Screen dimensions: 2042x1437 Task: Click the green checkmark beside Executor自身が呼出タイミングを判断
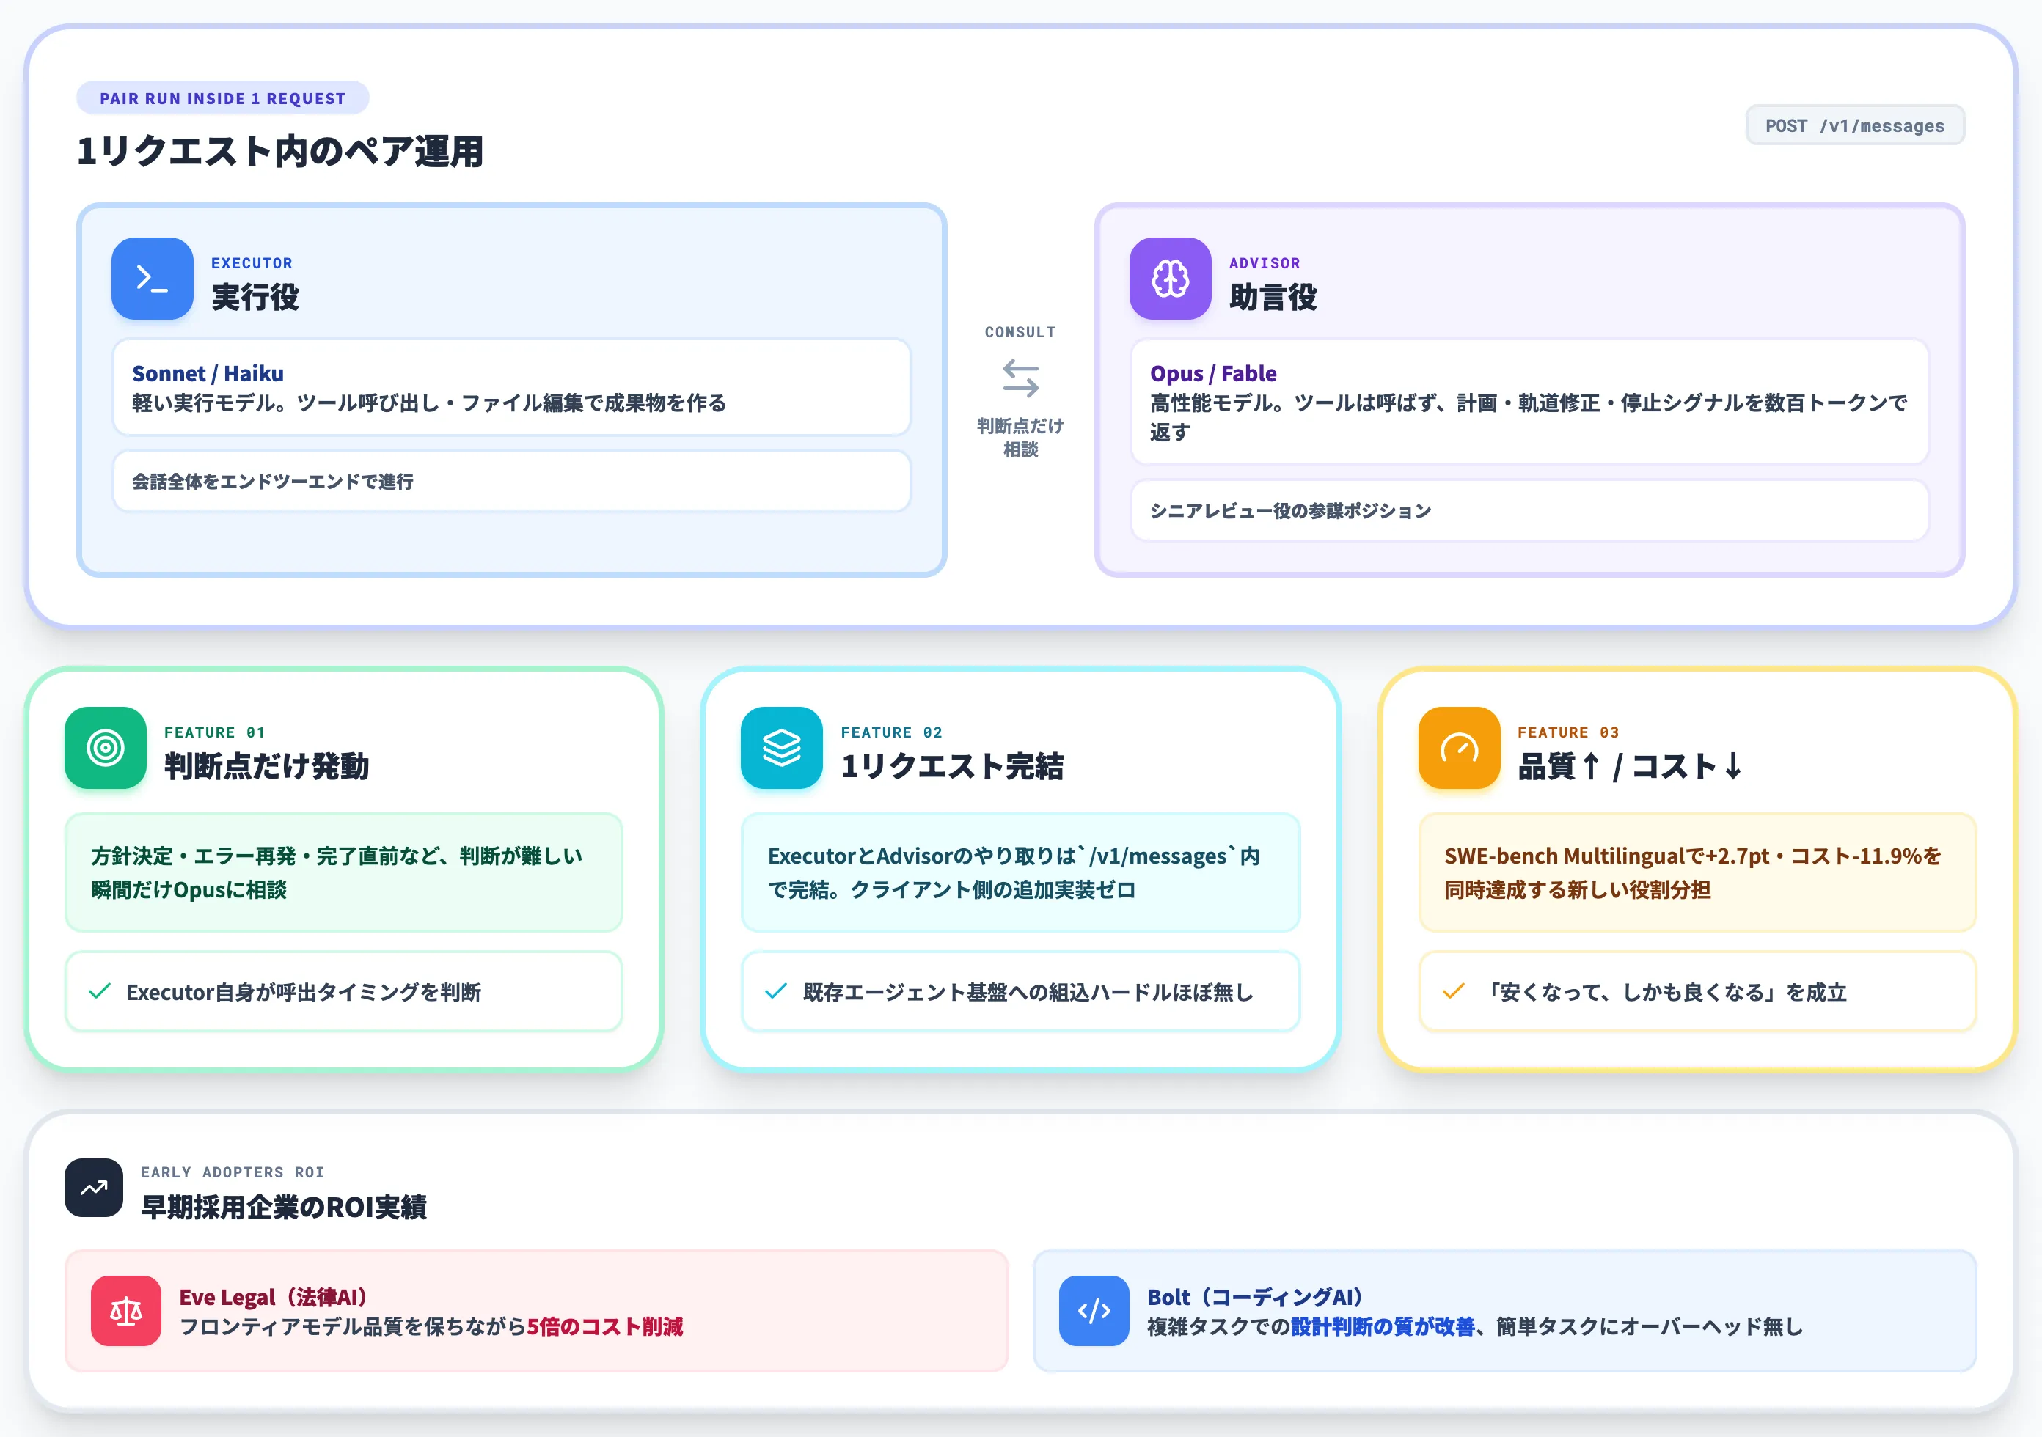100,991
